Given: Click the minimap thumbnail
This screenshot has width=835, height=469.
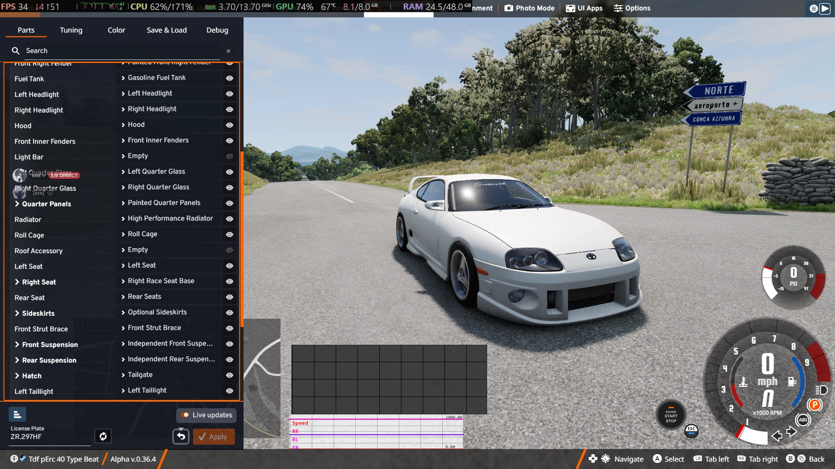Looking at the screenshot, I should click(262, 378).
